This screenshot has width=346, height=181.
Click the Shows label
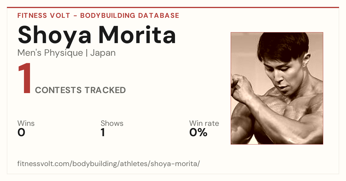tap(112, 123)
